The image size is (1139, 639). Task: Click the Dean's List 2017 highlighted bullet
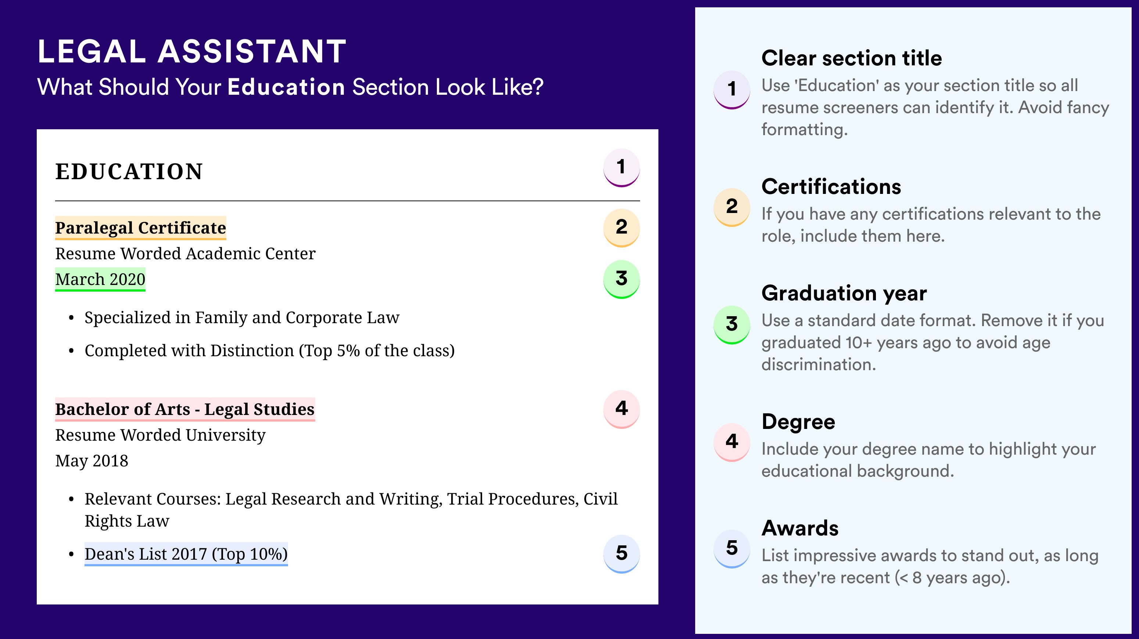(x=186, y=554)
